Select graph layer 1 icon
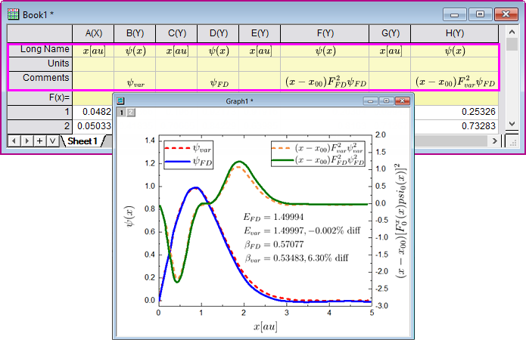 120,113
